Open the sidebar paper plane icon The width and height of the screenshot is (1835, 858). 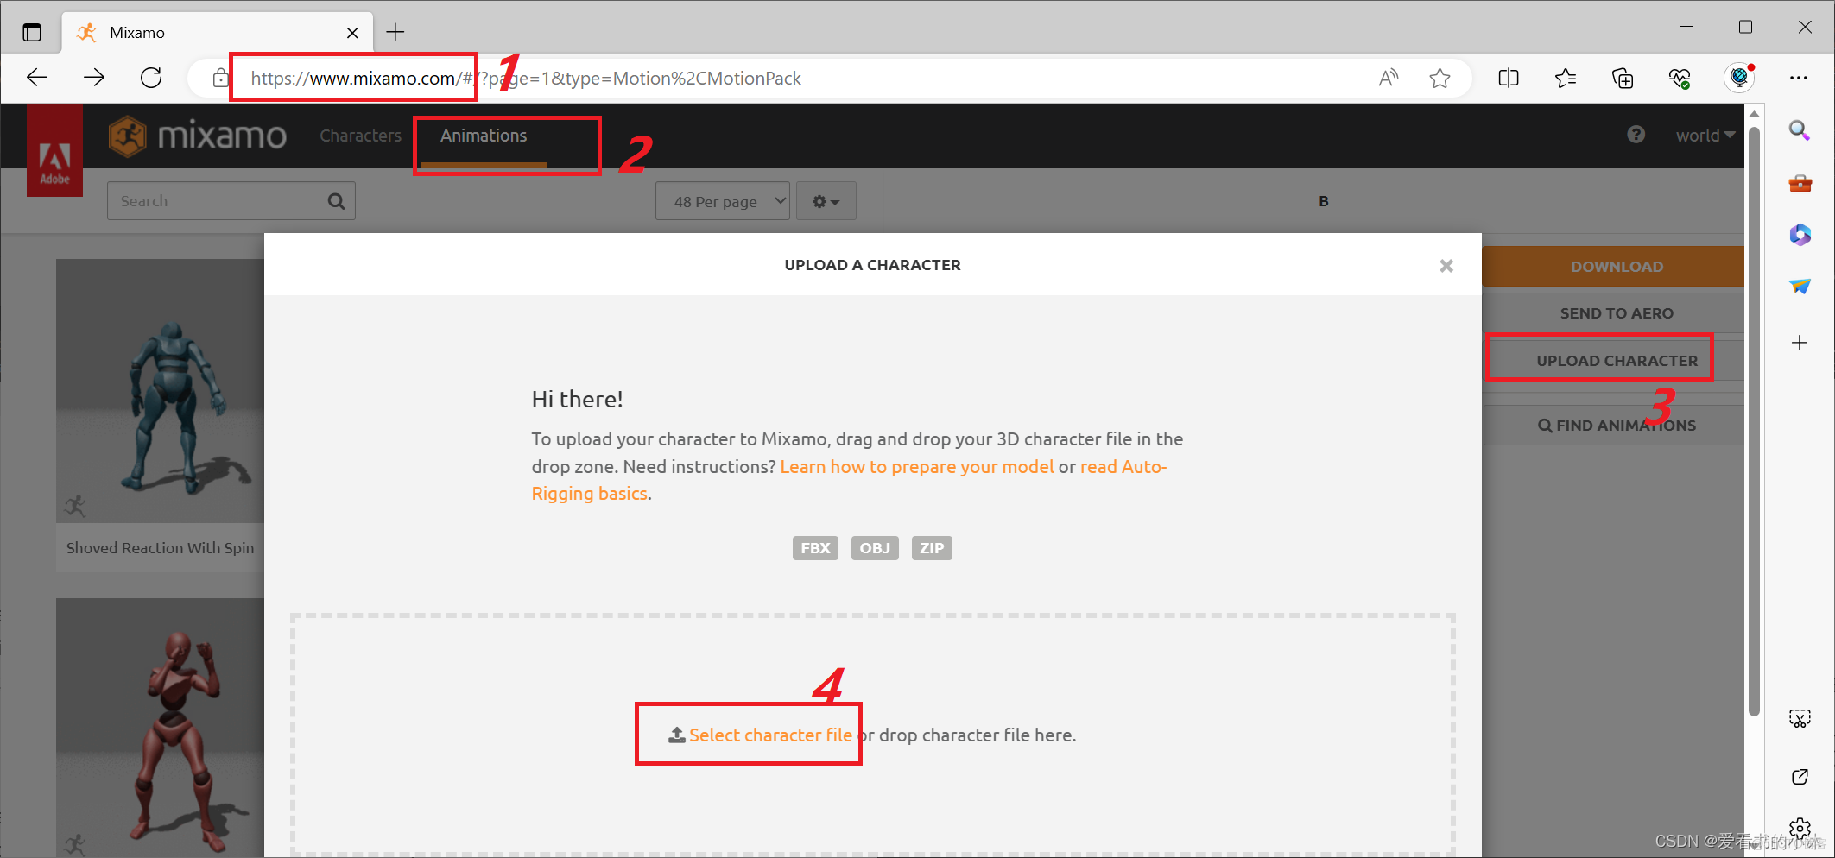pos(1800,287)
